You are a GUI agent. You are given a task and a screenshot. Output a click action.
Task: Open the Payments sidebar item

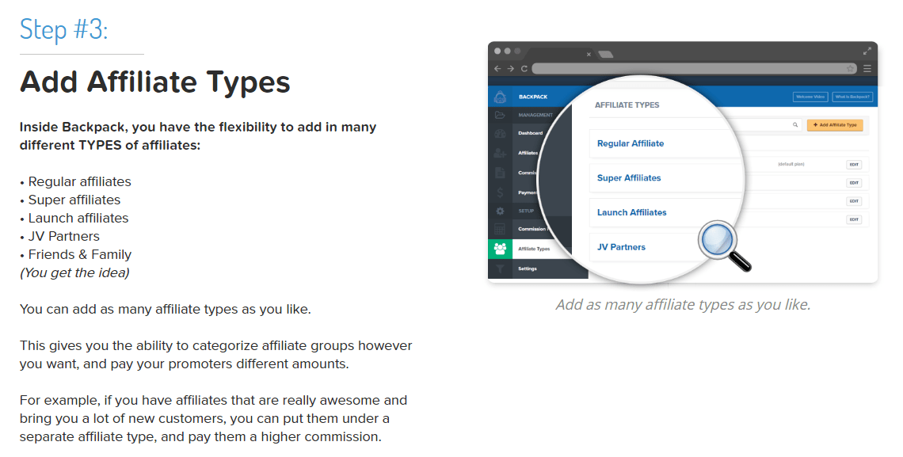point(528,192)
